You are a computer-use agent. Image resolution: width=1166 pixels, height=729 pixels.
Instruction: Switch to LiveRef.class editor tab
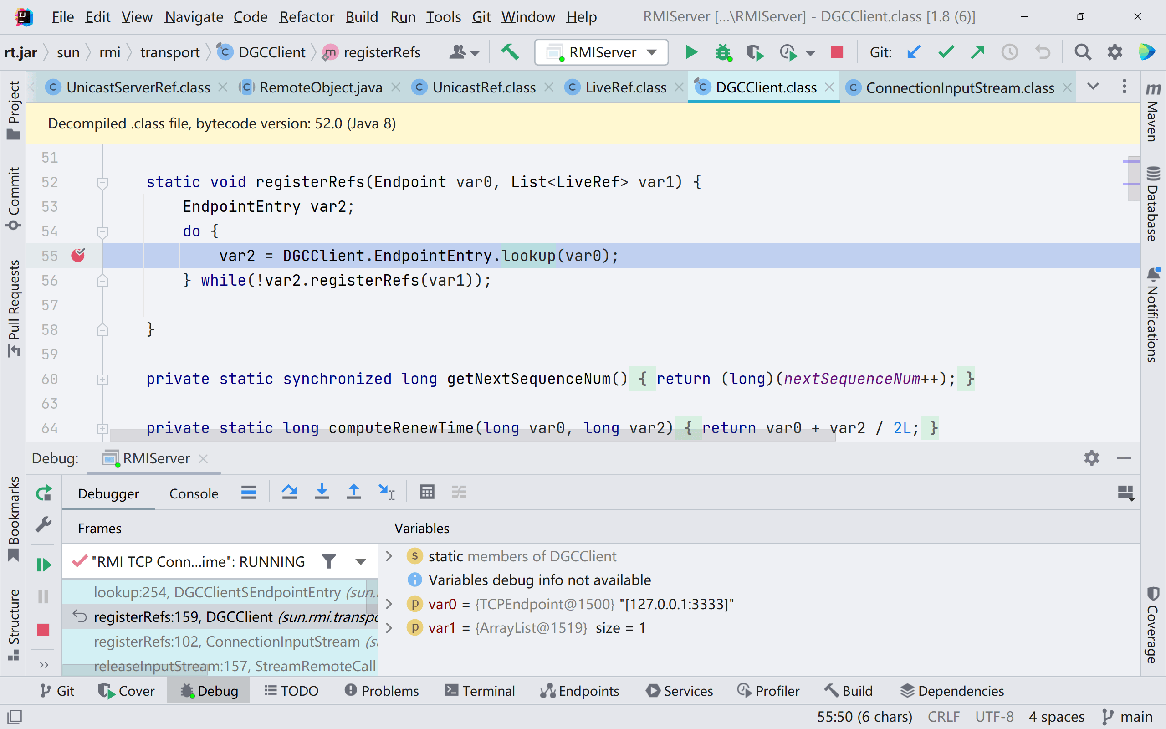click(x=625, y=87)
